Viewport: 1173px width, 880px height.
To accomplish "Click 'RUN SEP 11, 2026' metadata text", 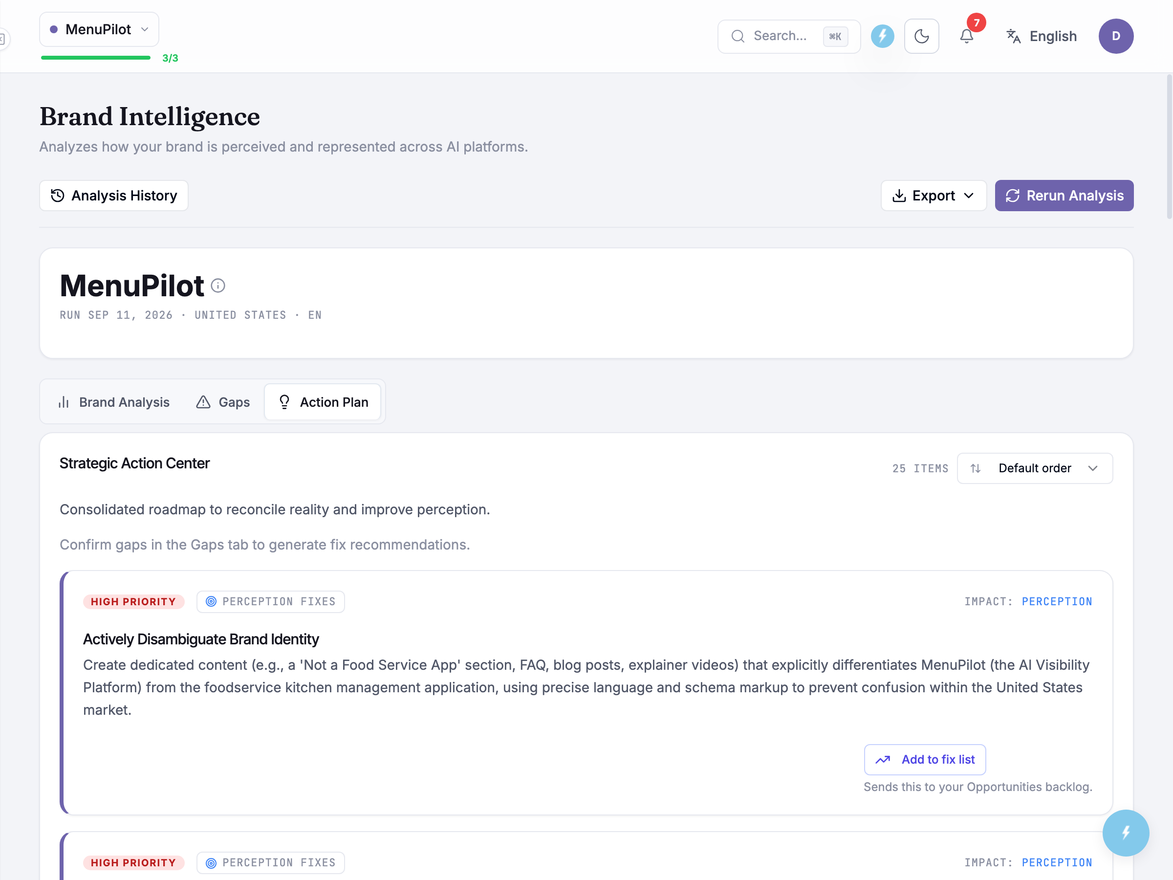I will [x=116, y=315].
